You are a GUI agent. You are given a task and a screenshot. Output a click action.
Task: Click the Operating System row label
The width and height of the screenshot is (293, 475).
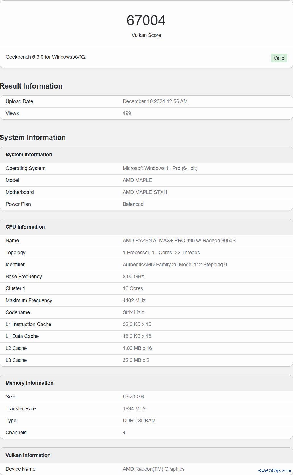click(x=25, y=168)
